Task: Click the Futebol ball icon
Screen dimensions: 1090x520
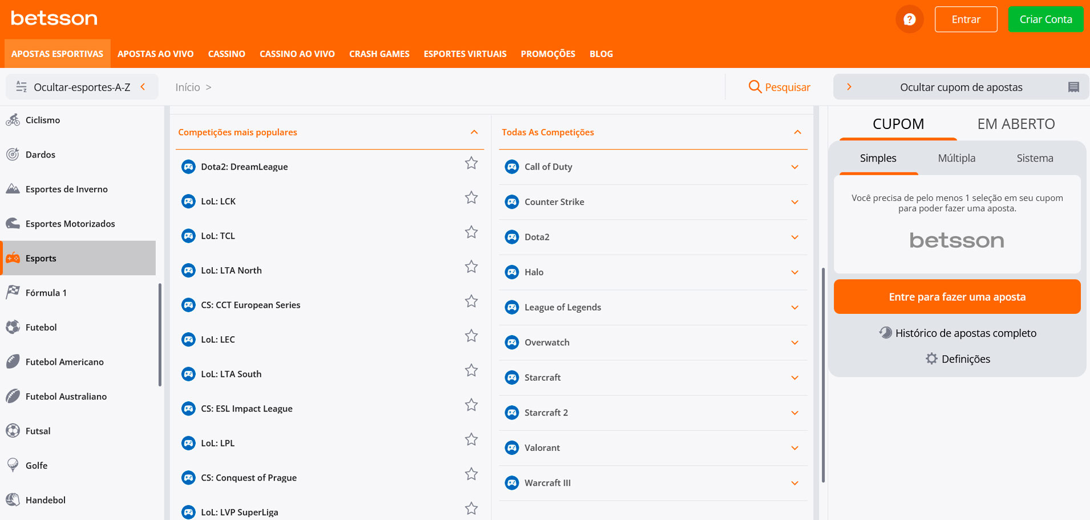Action: 13,327
